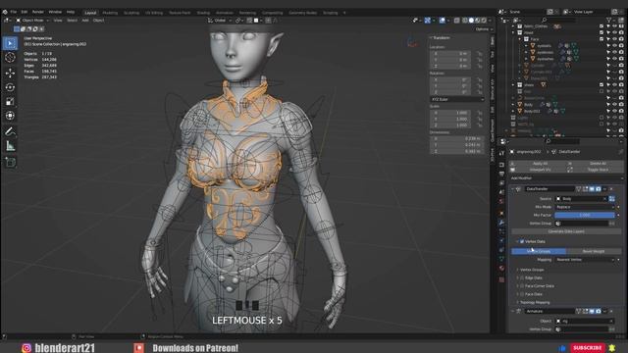The image size is (628, 353).
Task: Click the Blender logo menu icon
Action: pyautogui.click(x=5, y=12)
